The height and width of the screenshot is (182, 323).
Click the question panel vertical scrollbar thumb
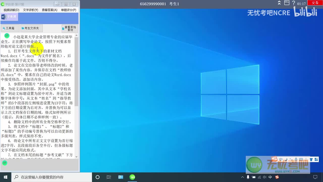click(76, 72)
